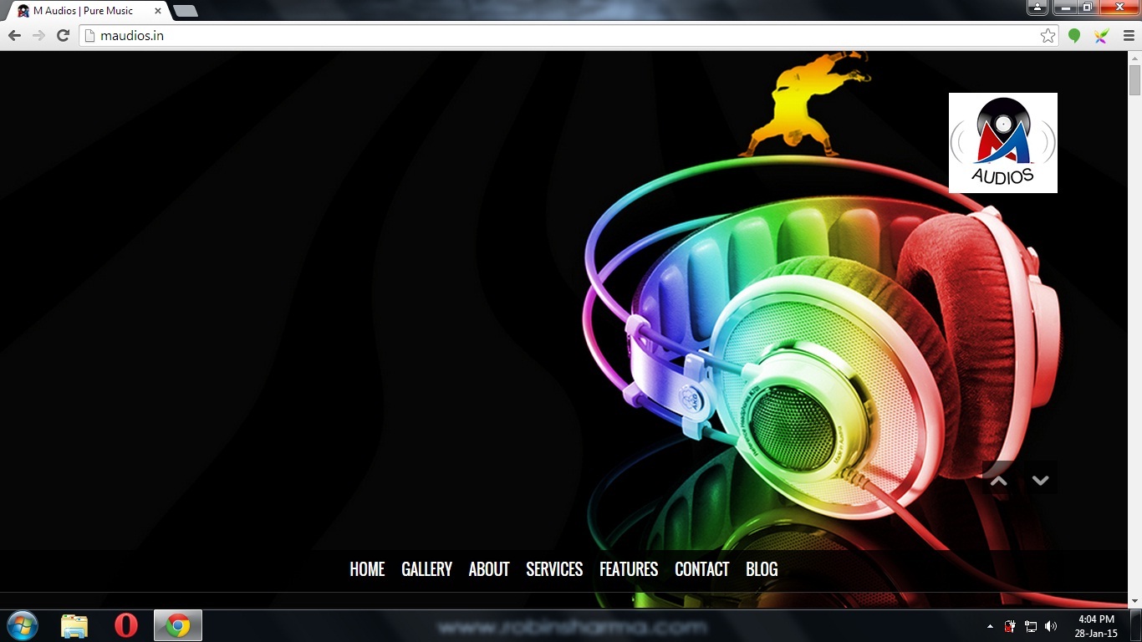Screen dimensions: 1142x642
Task: Bookmark page with star icon
Action: tap(1048, 35)
